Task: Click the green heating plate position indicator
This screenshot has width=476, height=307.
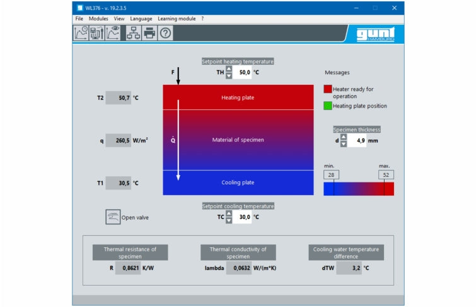Action: tap(328, 106)
